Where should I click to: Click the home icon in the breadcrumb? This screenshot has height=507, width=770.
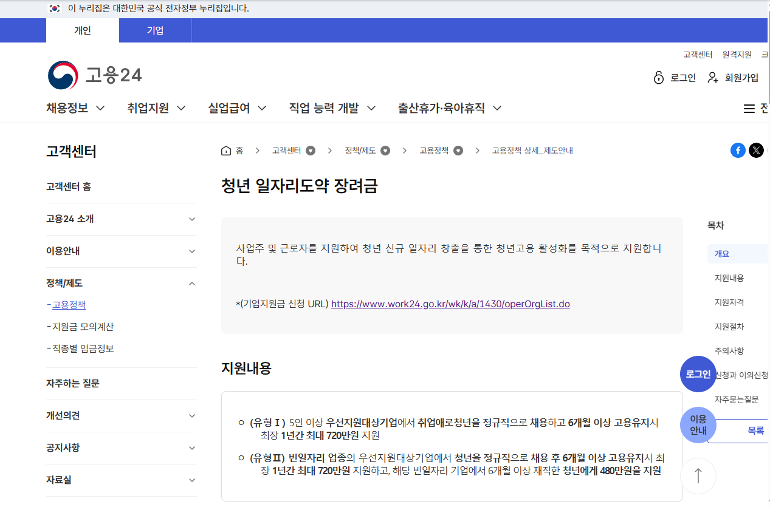[225, 150]
